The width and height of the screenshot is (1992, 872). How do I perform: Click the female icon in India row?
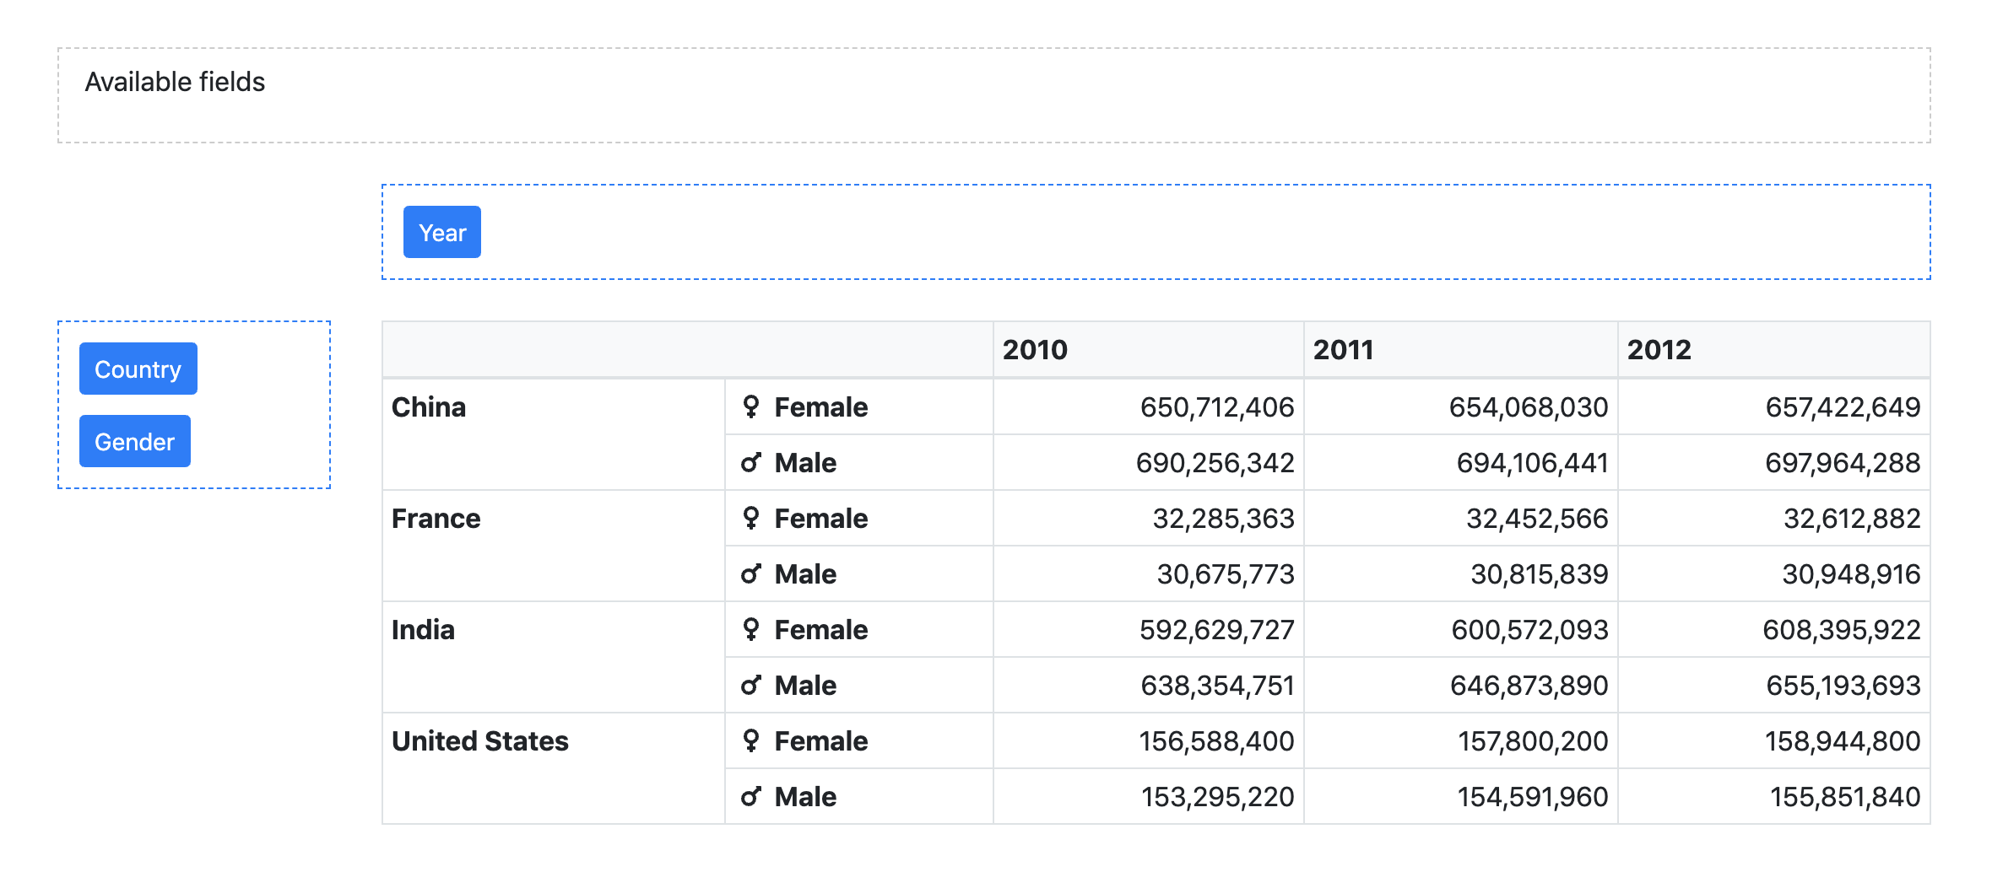click(750, 630)
